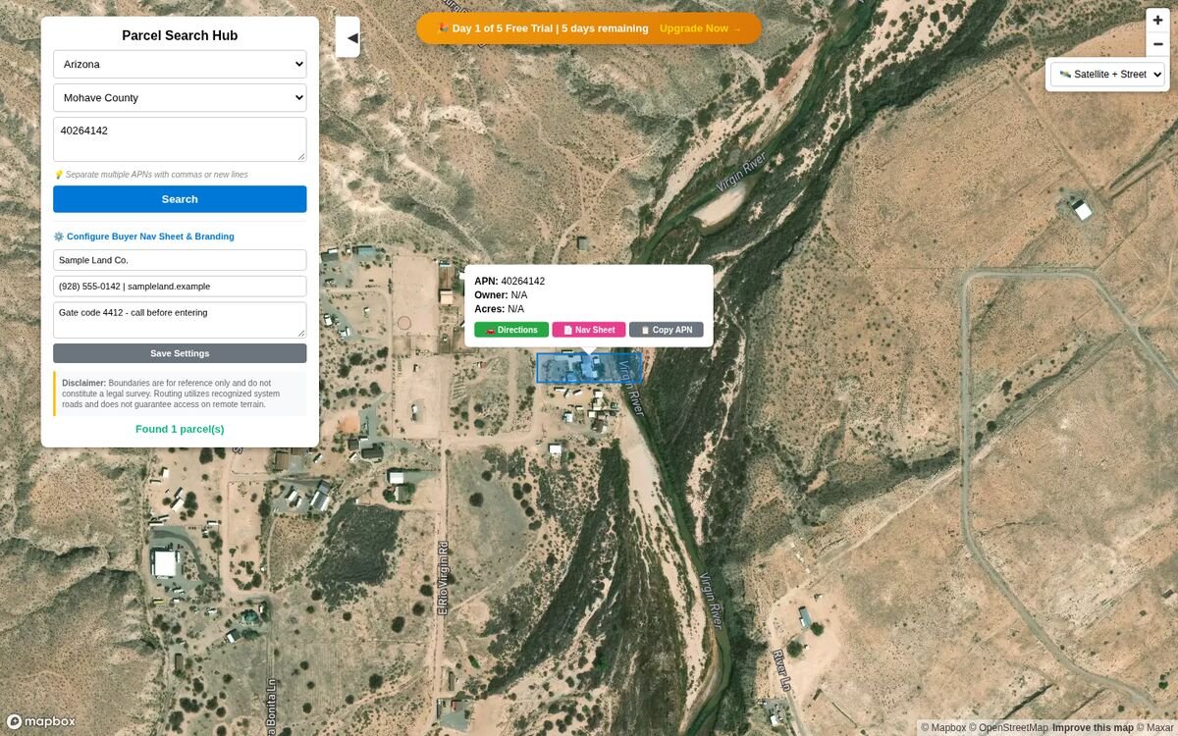
Task: Click the highlighted blue parcel on the map
Action: pos(589,368)
